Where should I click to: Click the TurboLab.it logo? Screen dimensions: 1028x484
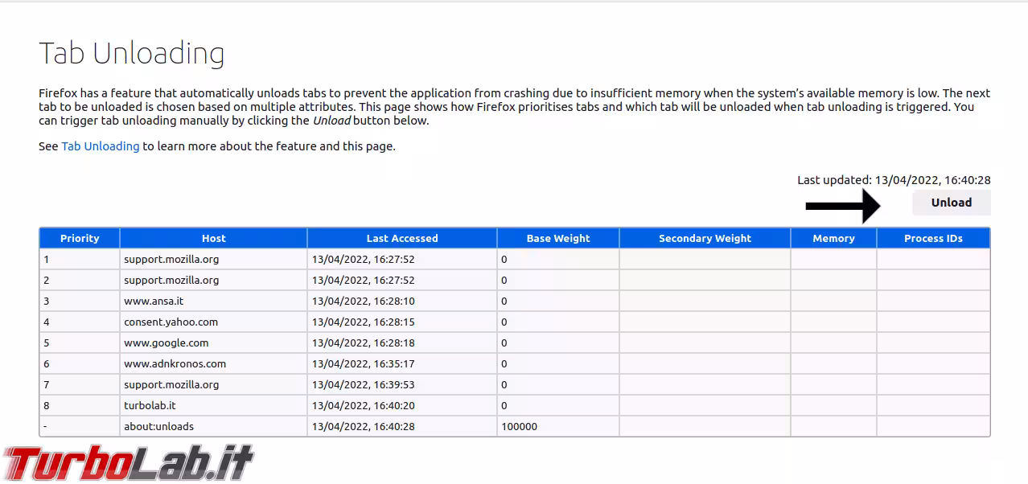pos(129,462)
